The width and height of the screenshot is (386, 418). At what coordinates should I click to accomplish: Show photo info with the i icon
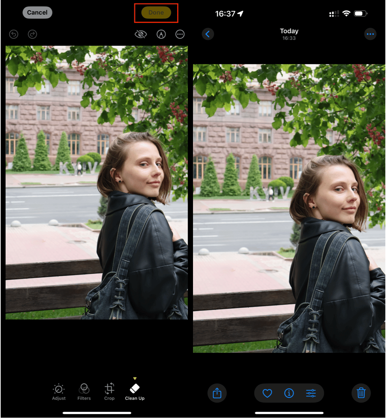289,393
